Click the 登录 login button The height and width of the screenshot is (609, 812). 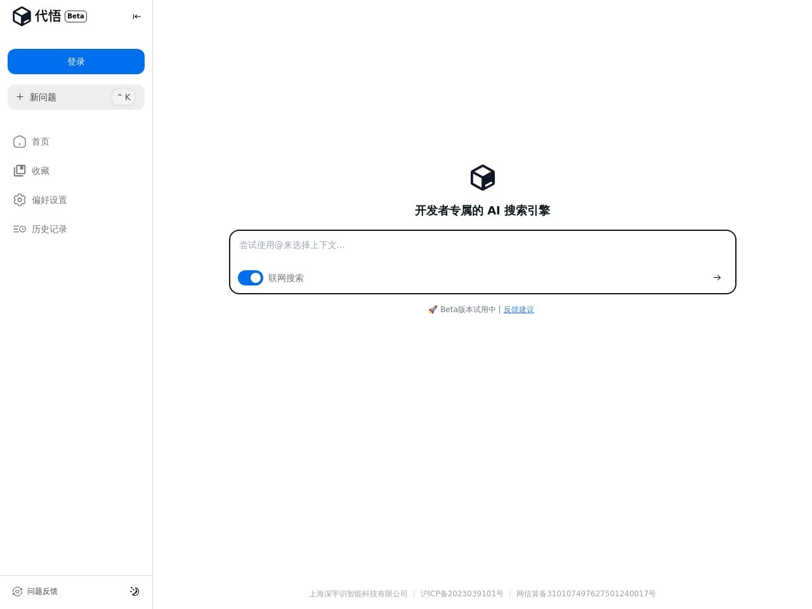tap(76, 62)
